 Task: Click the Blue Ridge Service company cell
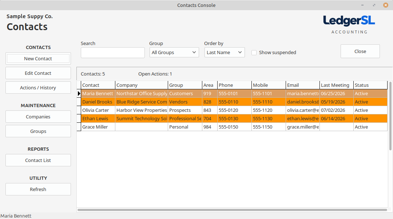tap(142, 102)
